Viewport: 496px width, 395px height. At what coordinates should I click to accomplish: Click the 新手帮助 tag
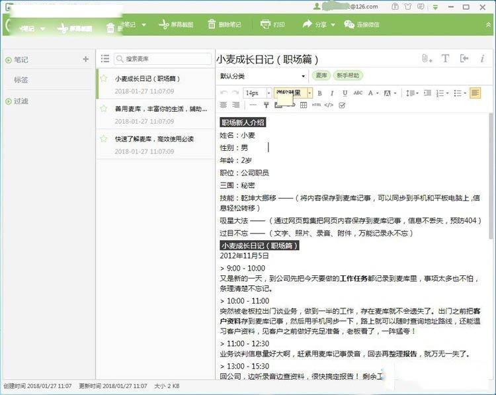[x=348, y=75]
